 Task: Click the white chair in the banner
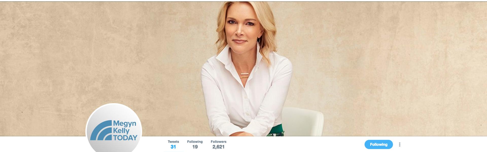pos(303,122)
